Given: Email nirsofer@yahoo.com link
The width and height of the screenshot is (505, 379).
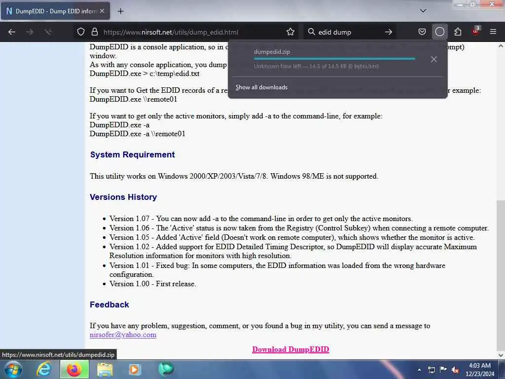Looking at the screenshot, I should [x=123, y=335].
